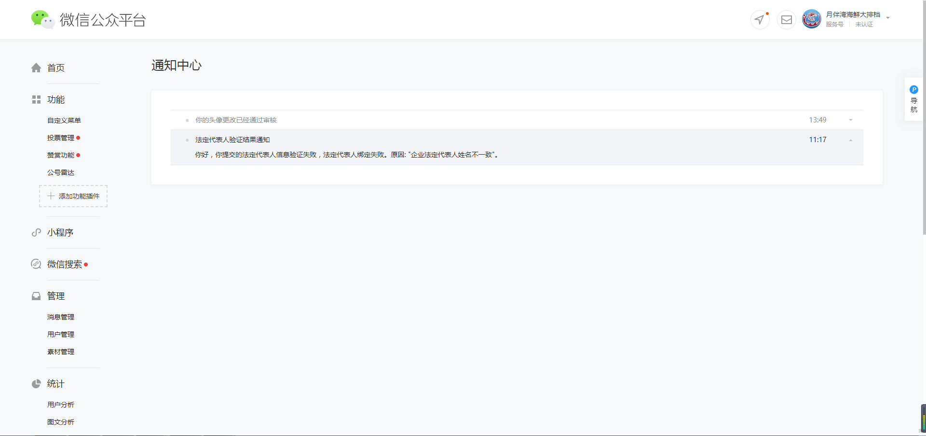Image resolution: width=926 pixels, height=436 pixels.
Task: Click the 服务号 account type label
Action: [x=835, y=25]
